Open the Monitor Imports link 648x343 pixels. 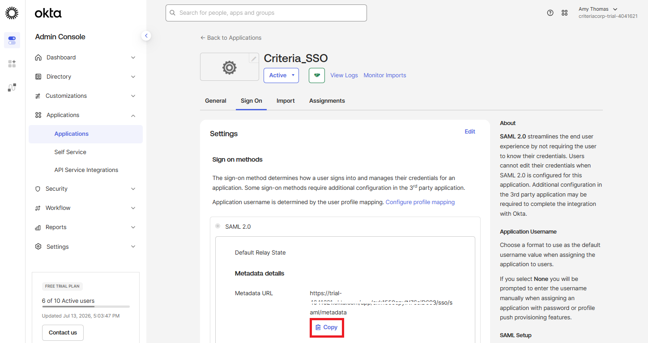click(x=385, y=75)
